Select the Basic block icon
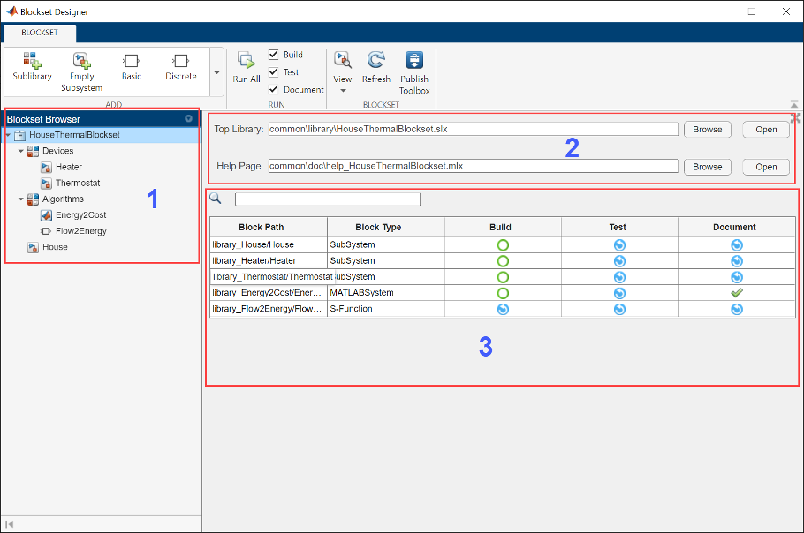Image resolution: width=804 pixels, height=533 pixels. click(x=131, y=62)
